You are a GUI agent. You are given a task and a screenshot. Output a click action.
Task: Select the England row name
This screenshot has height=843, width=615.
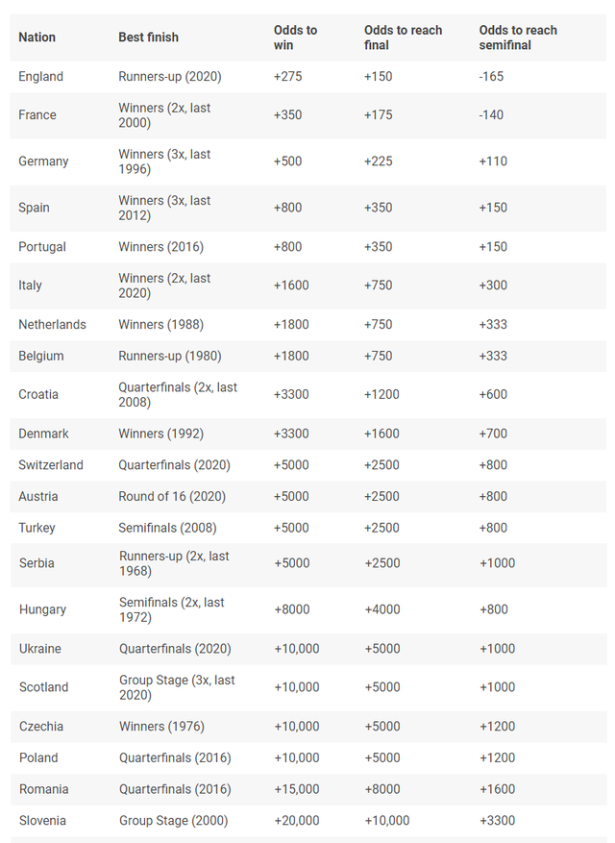click(40, 76)
